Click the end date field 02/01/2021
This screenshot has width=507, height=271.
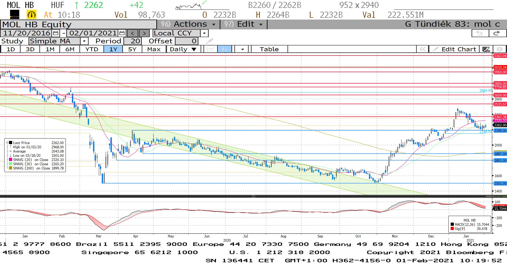pos(93,33)
